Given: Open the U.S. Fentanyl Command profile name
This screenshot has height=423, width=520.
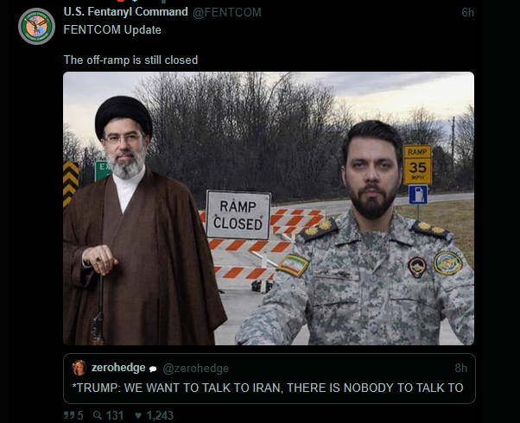Looking at the screenshot, I should [x=126, y=12].
